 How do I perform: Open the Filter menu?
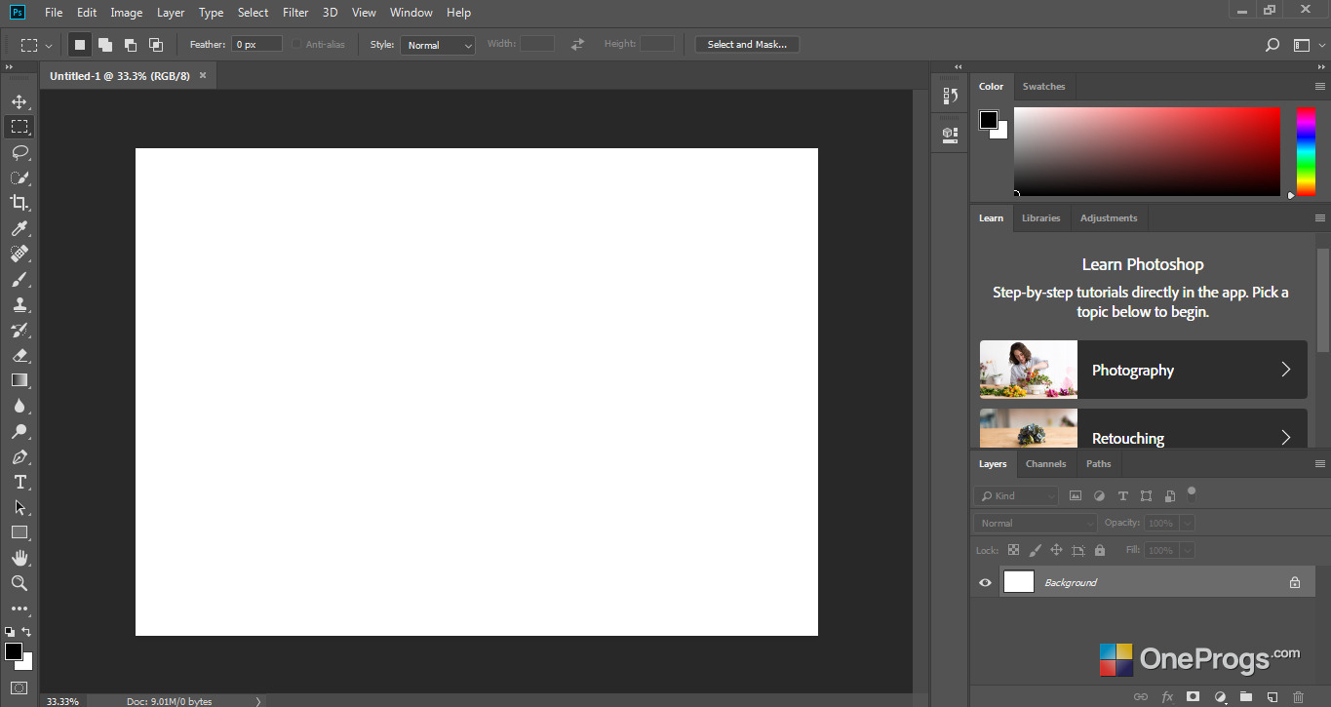click(295, 13)
